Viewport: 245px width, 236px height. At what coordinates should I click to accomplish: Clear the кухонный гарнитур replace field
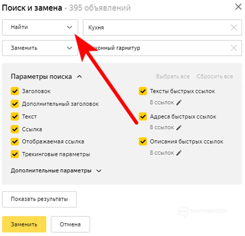(234, 48)
